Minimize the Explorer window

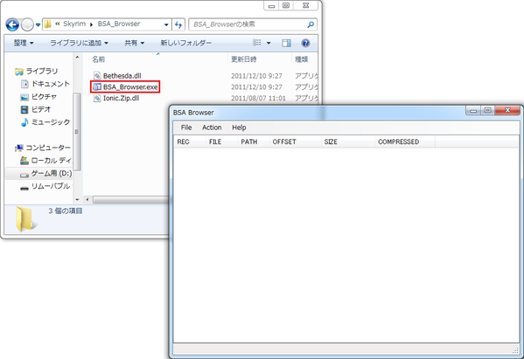[x=271, y=5]
